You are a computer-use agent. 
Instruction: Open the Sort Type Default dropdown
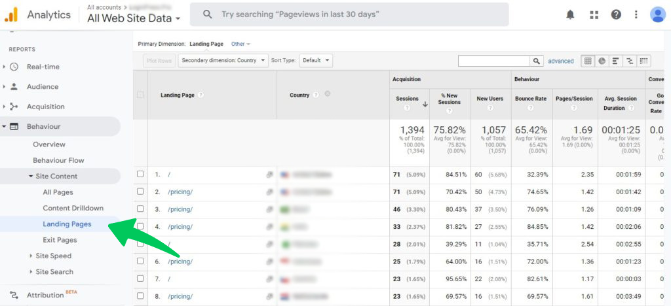(x=316, y=61)
